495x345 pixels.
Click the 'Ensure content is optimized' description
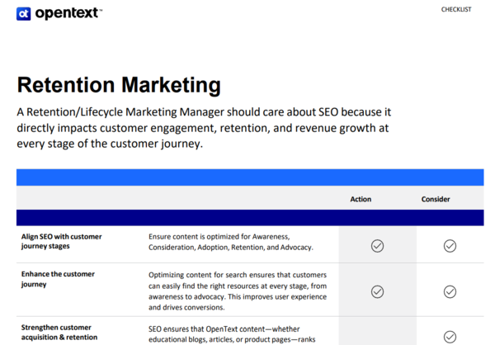coord(230,242)
